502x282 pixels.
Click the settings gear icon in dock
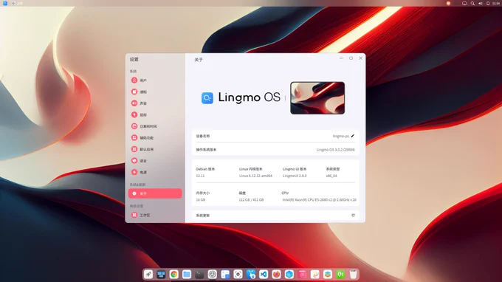(x=213, y=275)
